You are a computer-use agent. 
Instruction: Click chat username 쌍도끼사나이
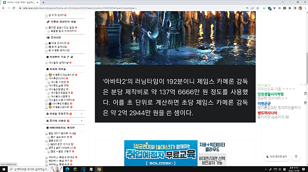pos(267,113)
